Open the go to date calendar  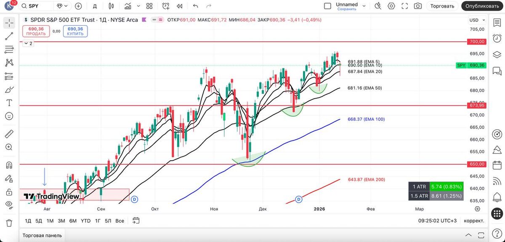pyautogui.click(x=136, y=220)
